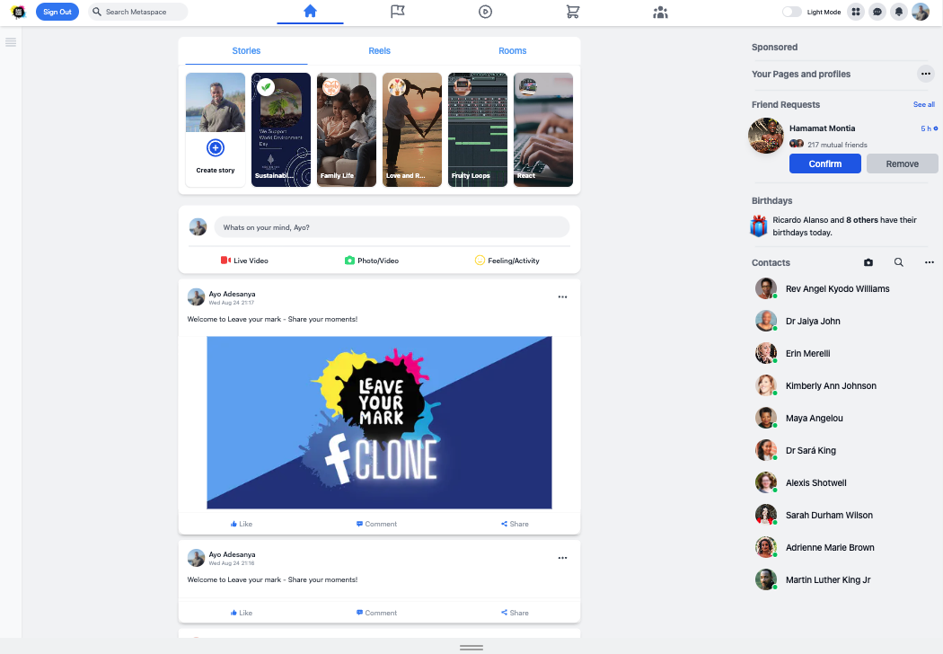Switch to the Rooms tab
The width and height of the screenshot is (943, 654).
[x=513, y=51]
